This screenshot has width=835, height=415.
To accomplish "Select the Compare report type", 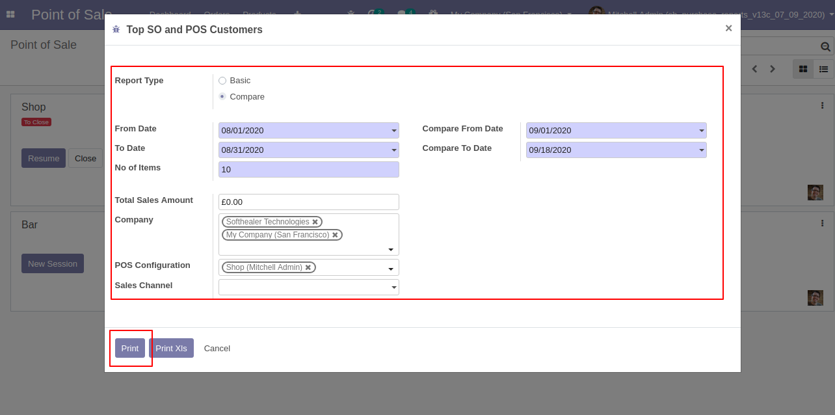I will coord(222,96).
